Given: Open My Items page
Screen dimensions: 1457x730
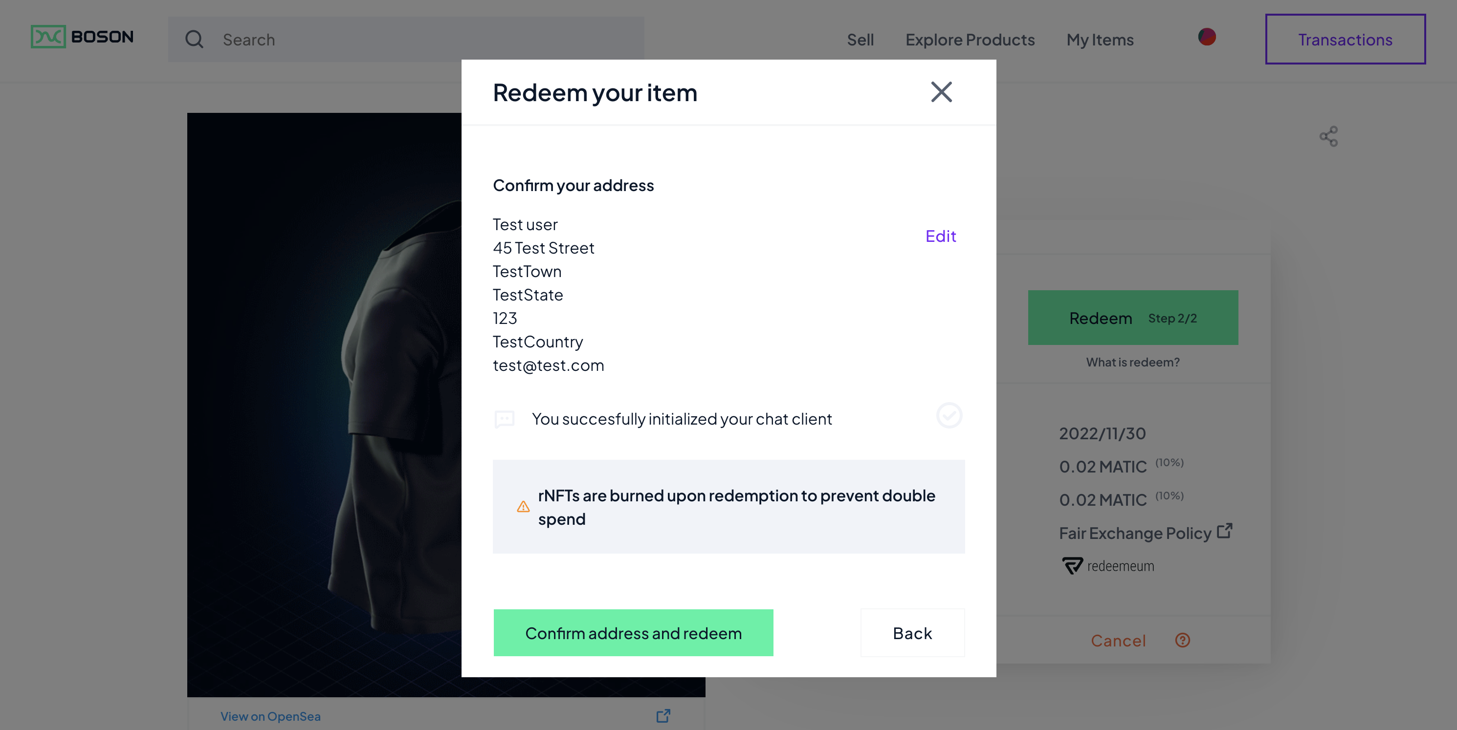Looking at the screenshot, I should click(x=1100, y=40).
